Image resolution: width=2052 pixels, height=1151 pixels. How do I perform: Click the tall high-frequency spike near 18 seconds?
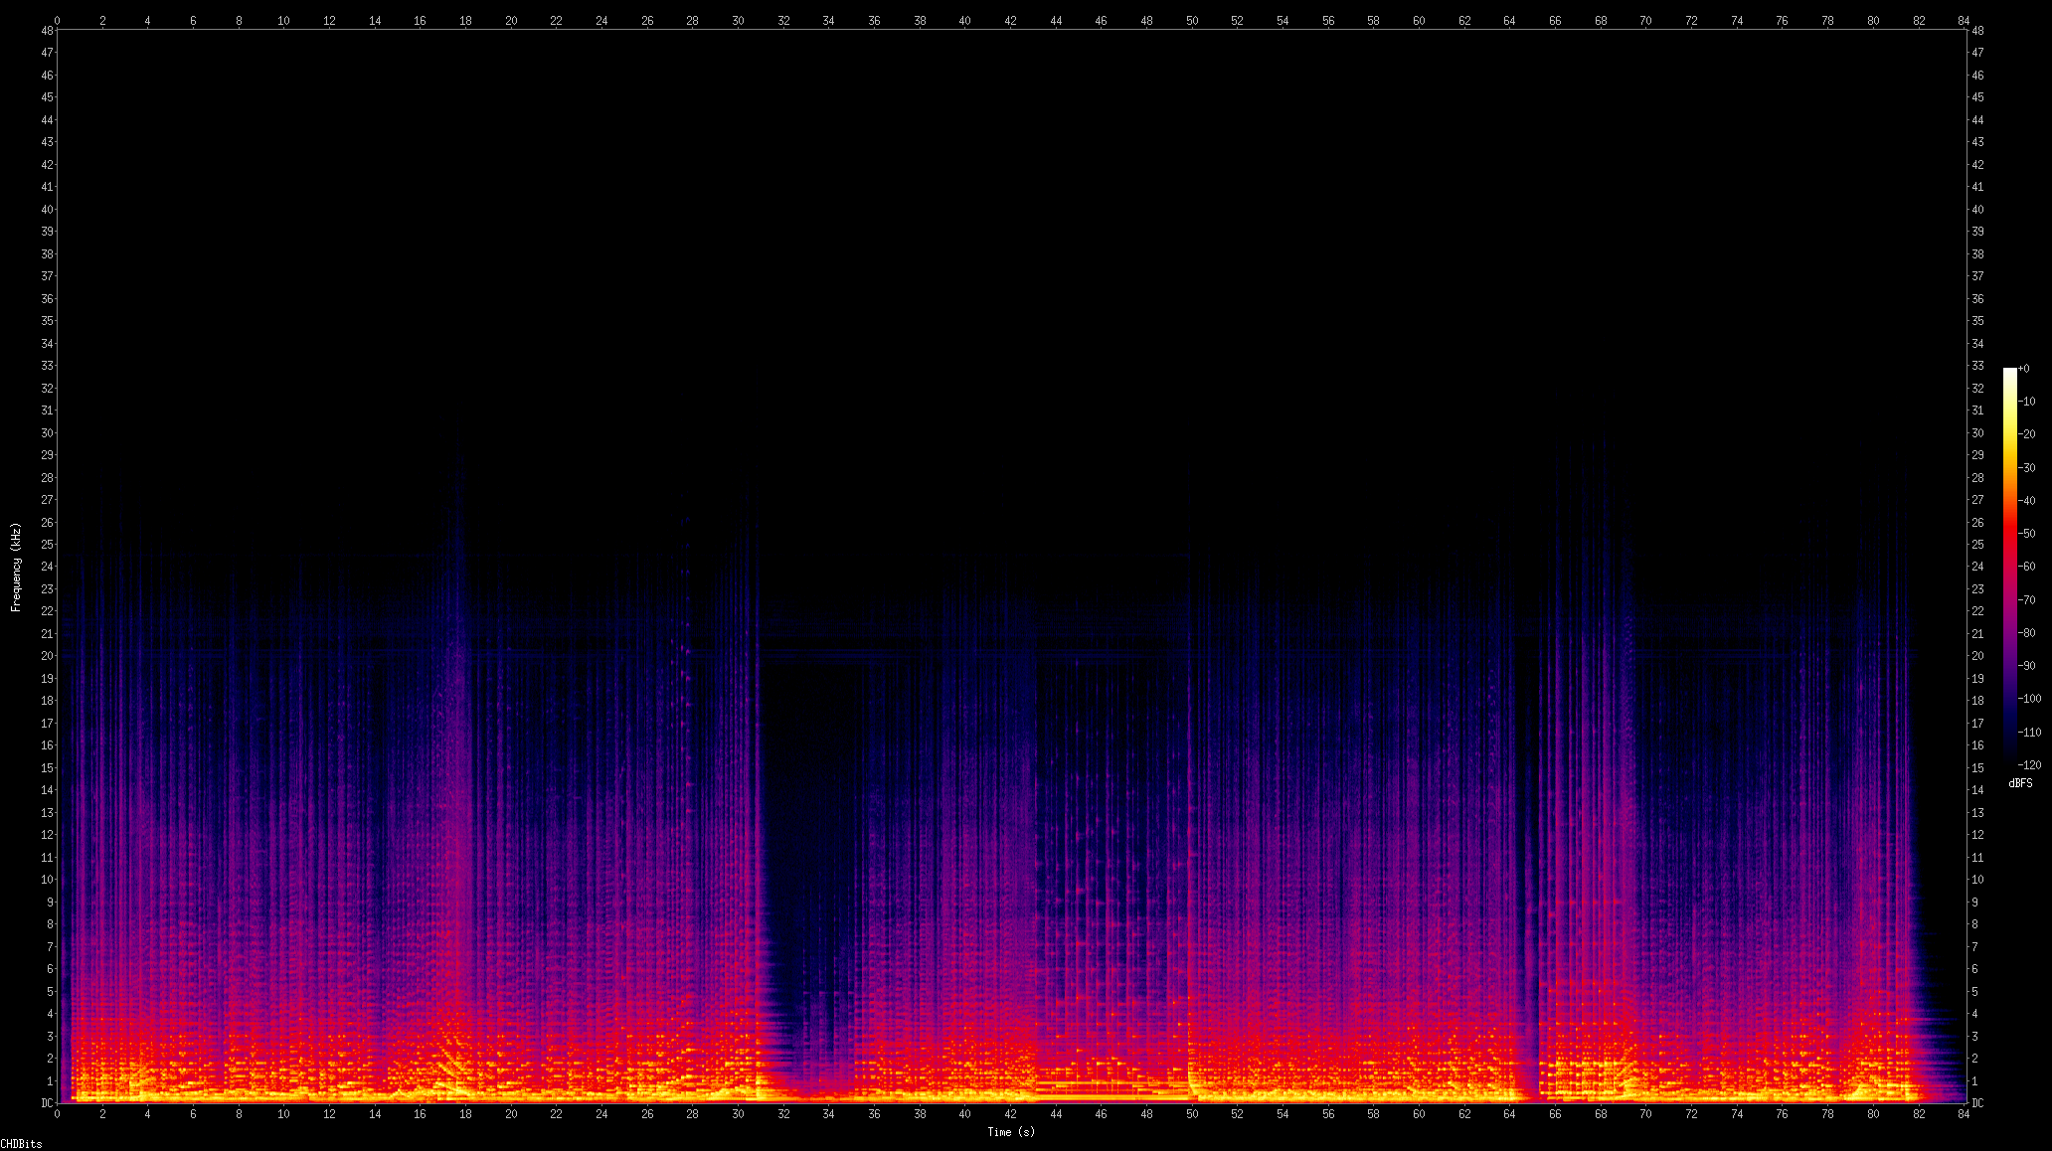[459, 557]
